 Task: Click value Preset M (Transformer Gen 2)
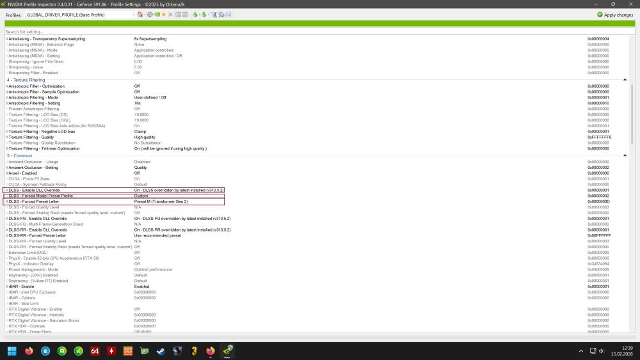coord(161,201)
